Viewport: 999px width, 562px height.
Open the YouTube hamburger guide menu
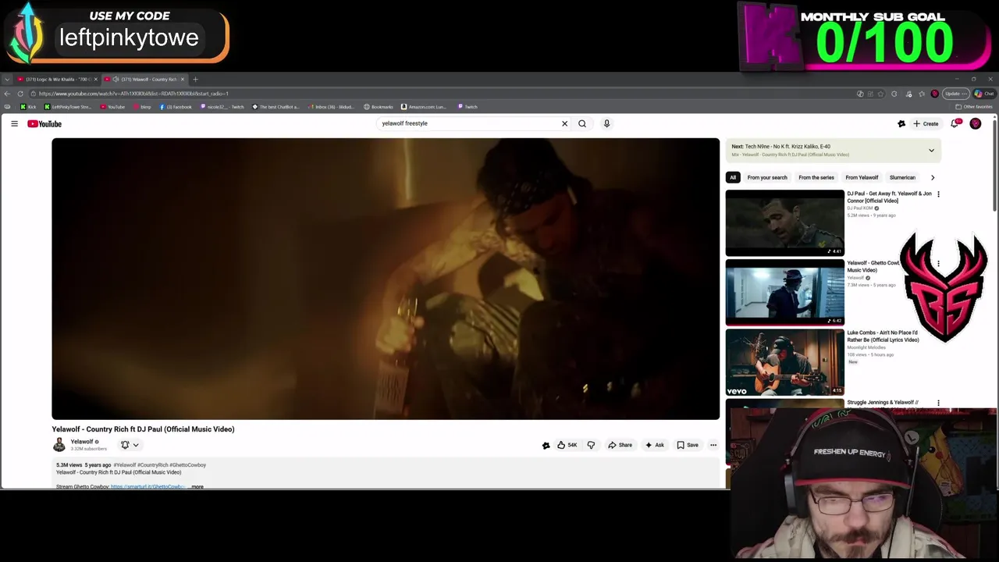[x=14, y=123]
